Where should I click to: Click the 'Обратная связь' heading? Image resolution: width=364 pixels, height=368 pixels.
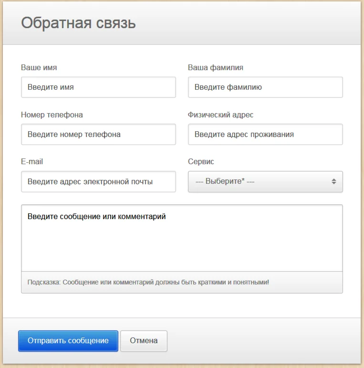pos(78,23)
